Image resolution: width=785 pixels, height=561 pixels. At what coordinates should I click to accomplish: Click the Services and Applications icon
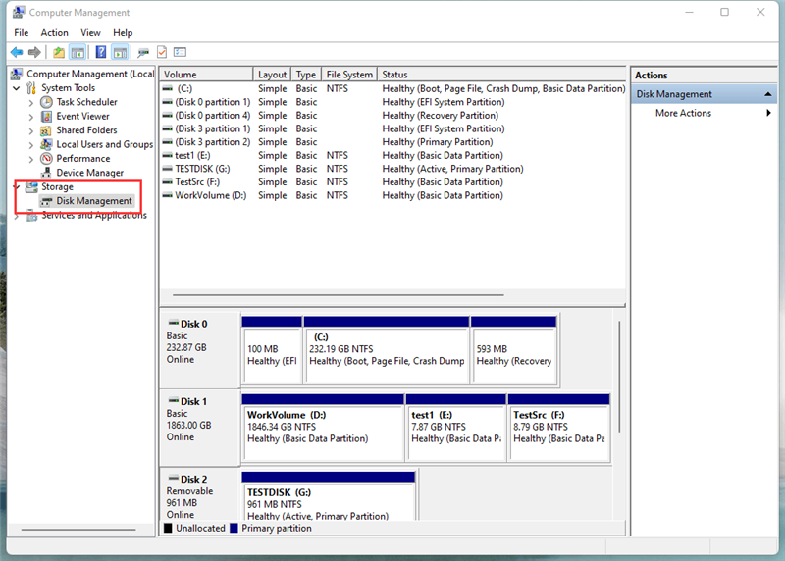31,216
